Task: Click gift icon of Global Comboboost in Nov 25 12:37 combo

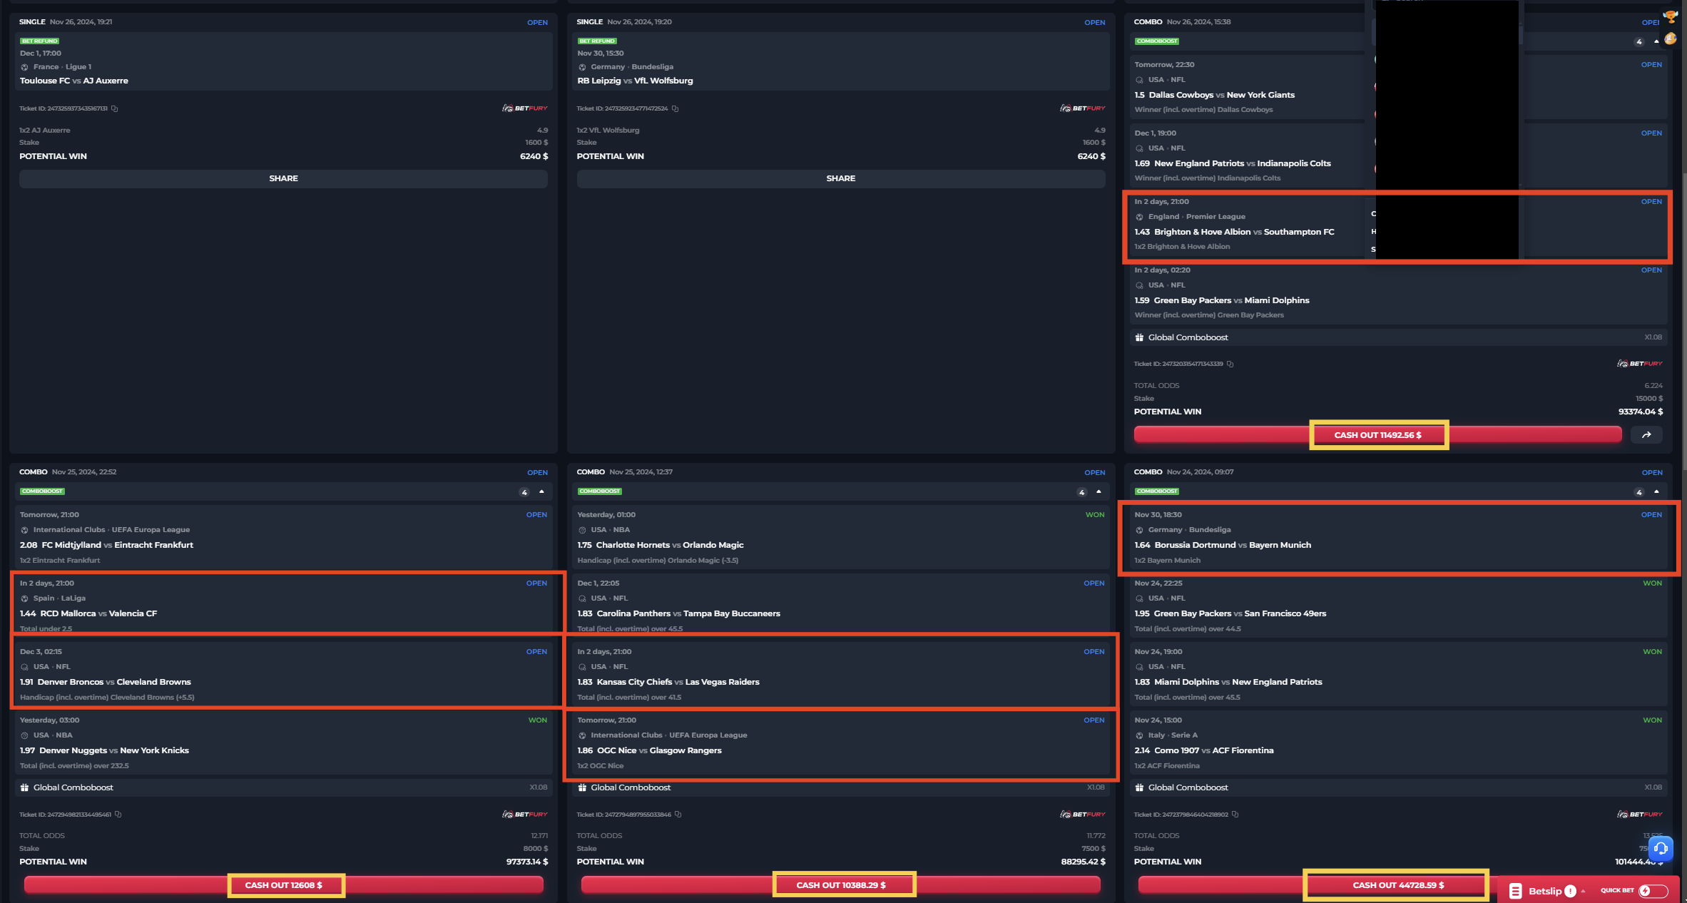Action: 582,787
